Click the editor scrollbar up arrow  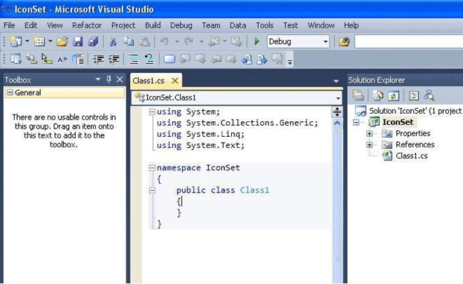click(x=337, y=123)
